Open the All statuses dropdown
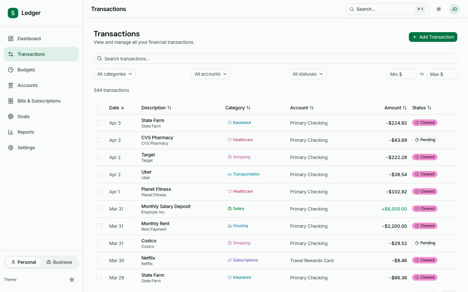This screenshot has height=292, width=468. pyautogui.click(x=307, y=74)
